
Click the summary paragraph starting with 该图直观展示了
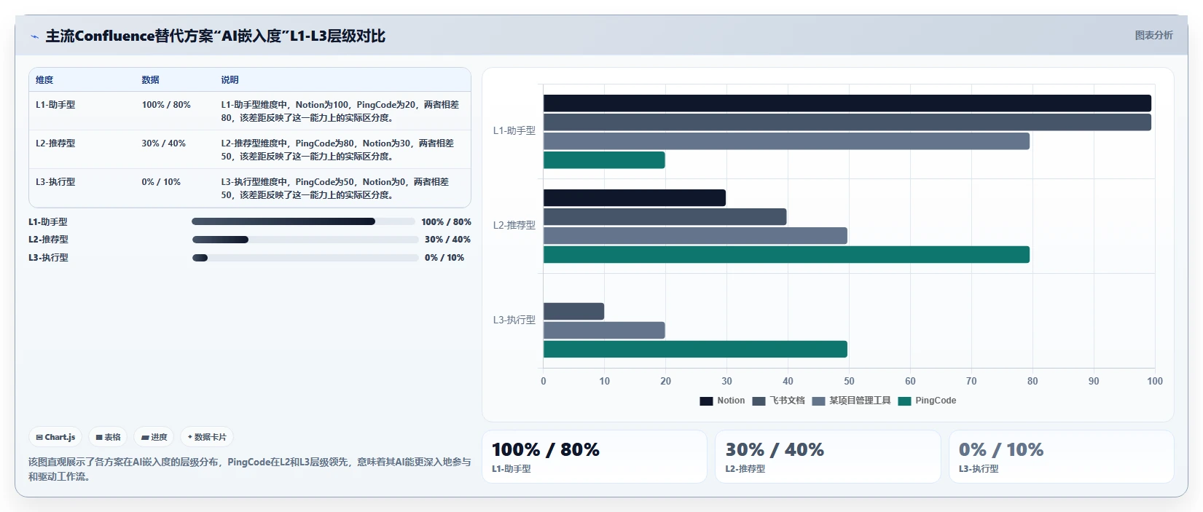[x=250, y=469]
